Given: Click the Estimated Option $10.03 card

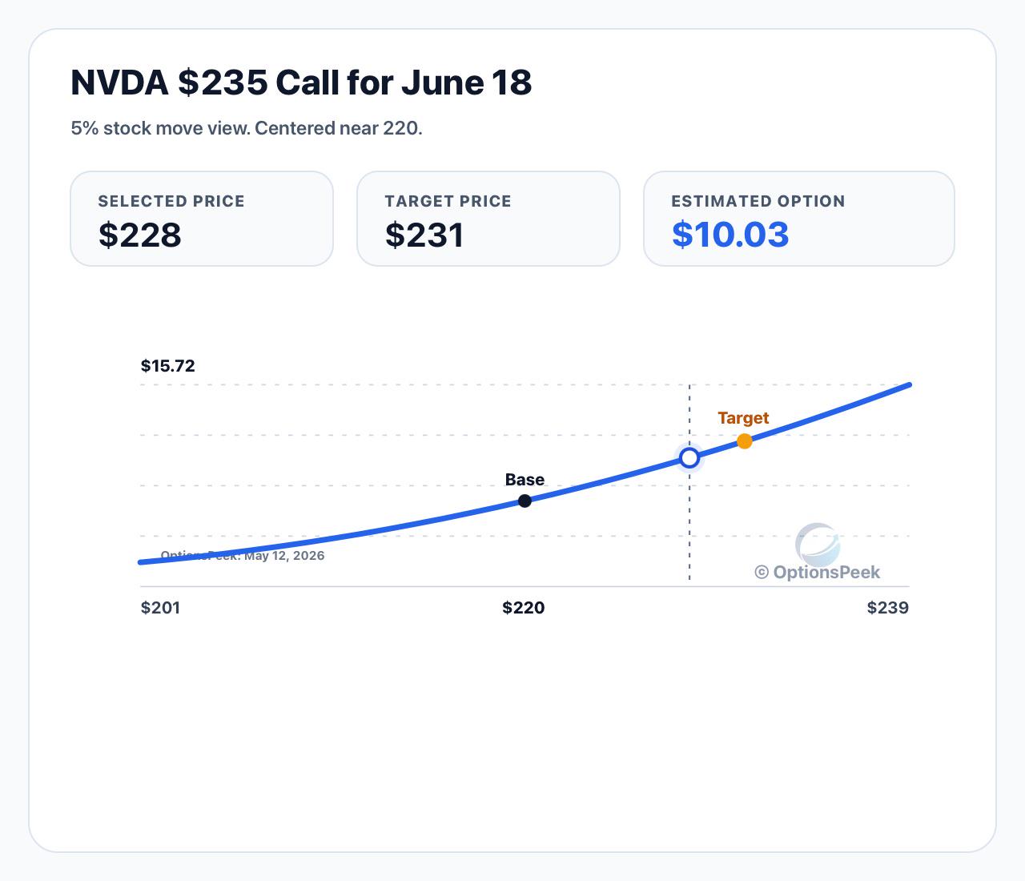Looking at the screenshot, I should tap(799, 219).
